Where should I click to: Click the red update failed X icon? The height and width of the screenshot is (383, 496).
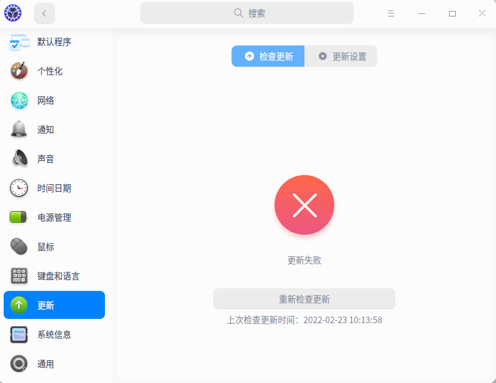pos(304,205)
